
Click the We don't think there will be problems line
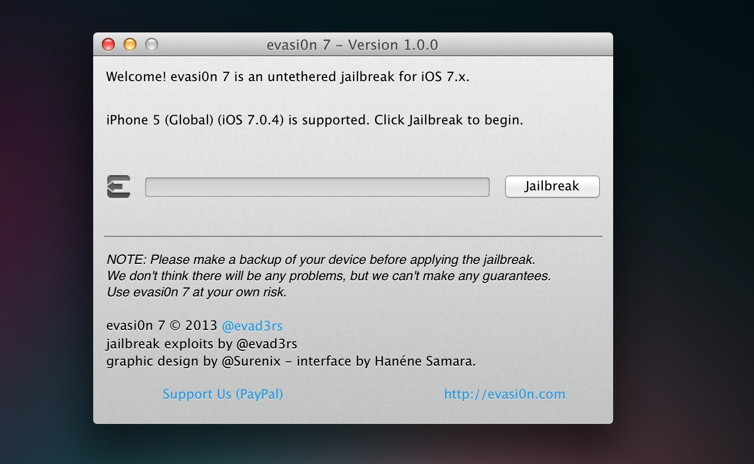[x=328, y=276]
